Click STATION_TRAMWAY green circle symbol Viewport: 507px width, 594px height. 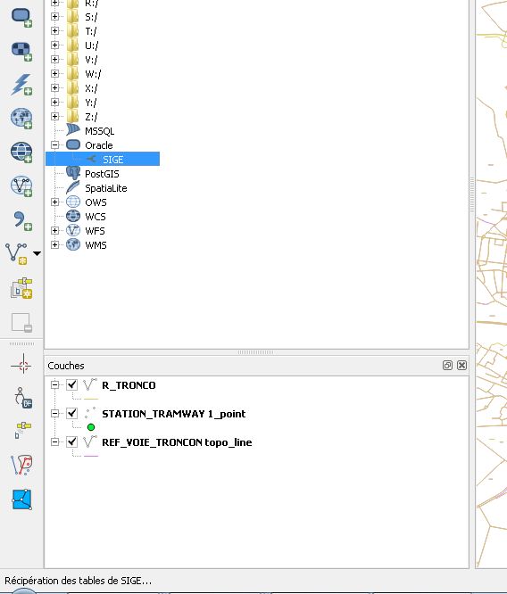tap(91, 427)
